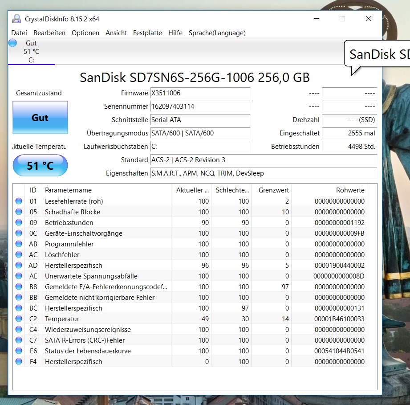This screenshot has width=410, height=405.
Task: Click status orb for SATA R-Errors row
Action: pyautogui.click(x=19, y=340)
